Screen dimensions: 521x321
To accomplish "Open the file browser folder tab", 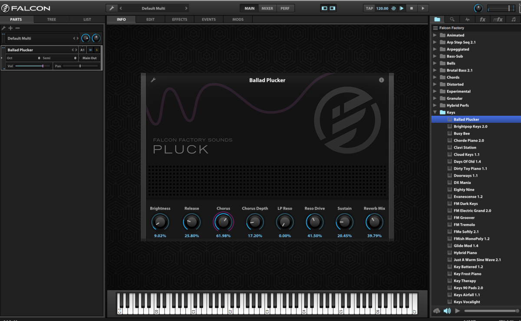I will [x=437, y=20].
